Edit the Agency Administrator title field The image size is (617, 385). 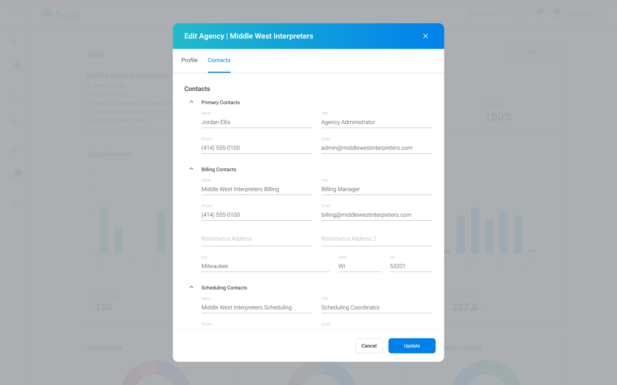tap(377, 122)
